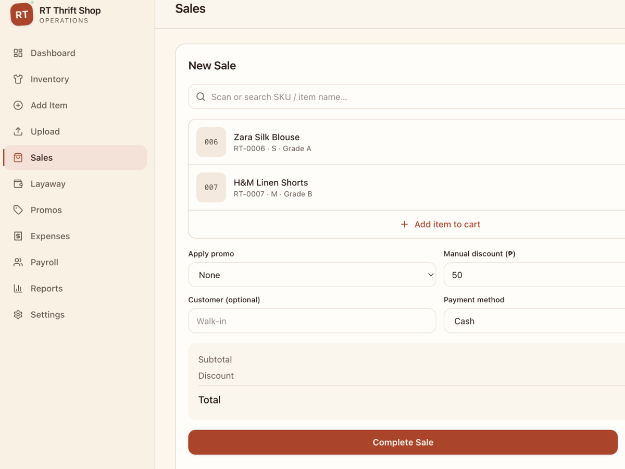This screenshot has height=469, width=625.
Task: Click the search magnifier in the SKU field
Action: [201, 96]
